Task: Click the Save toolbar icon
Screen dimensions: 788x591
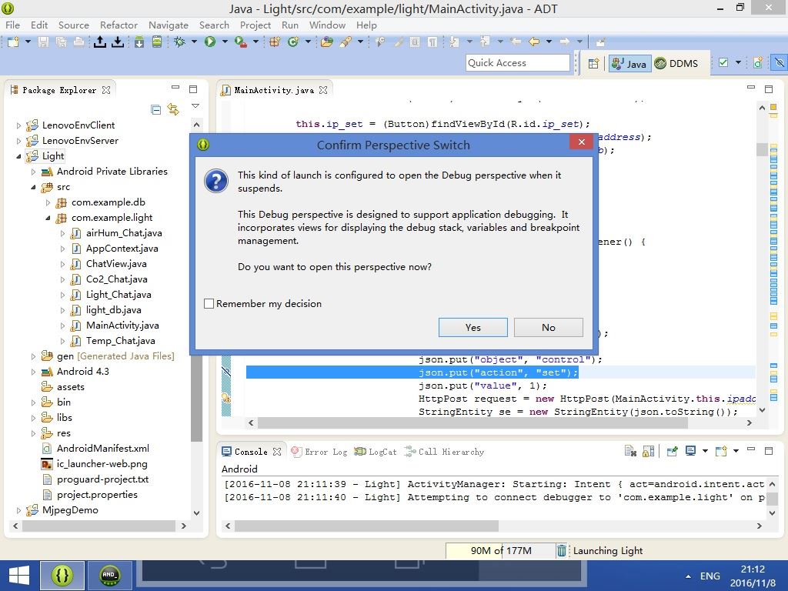Action: (x=44, y=42)
